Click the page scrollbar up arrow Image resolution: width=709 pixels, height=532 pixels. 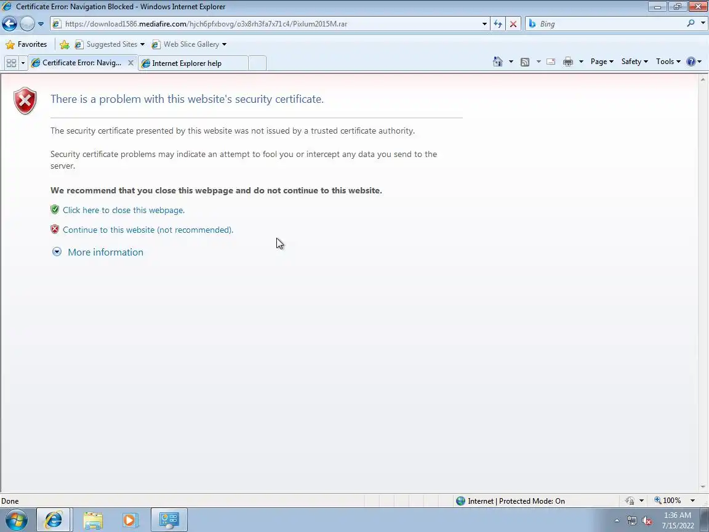(703, 79)
